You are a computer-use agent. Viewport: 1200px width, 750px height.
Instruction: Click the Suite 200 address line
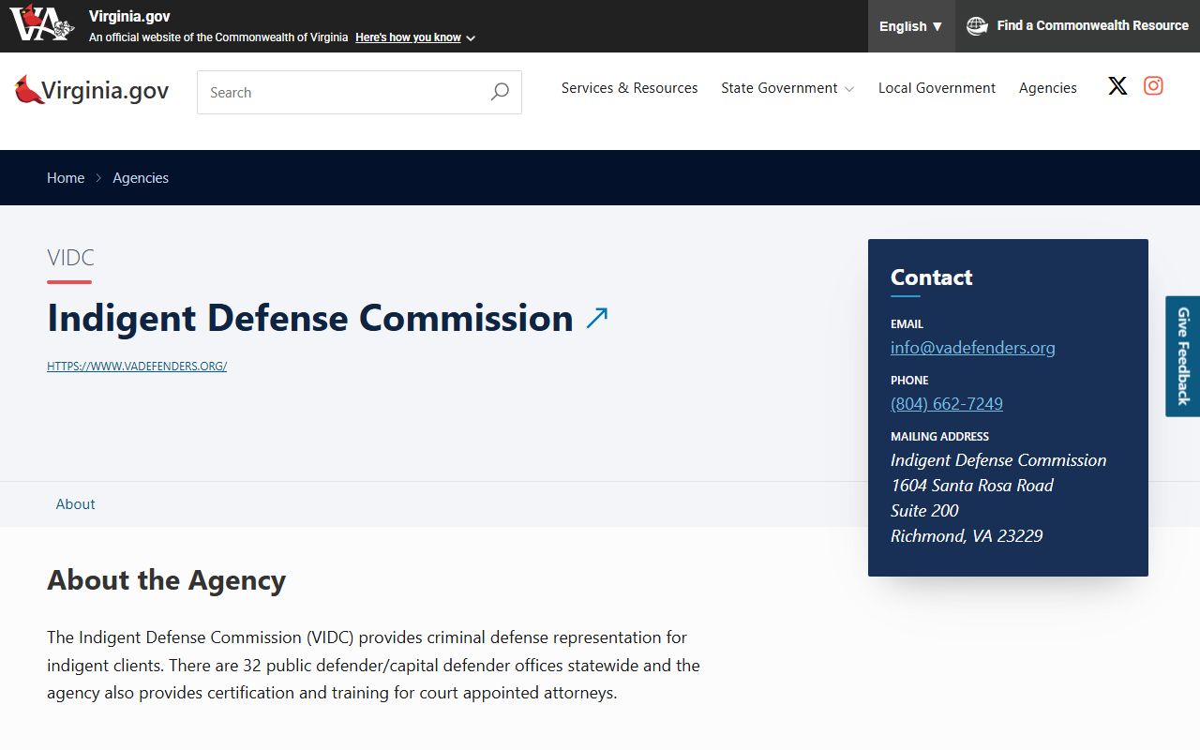[924, 511]
